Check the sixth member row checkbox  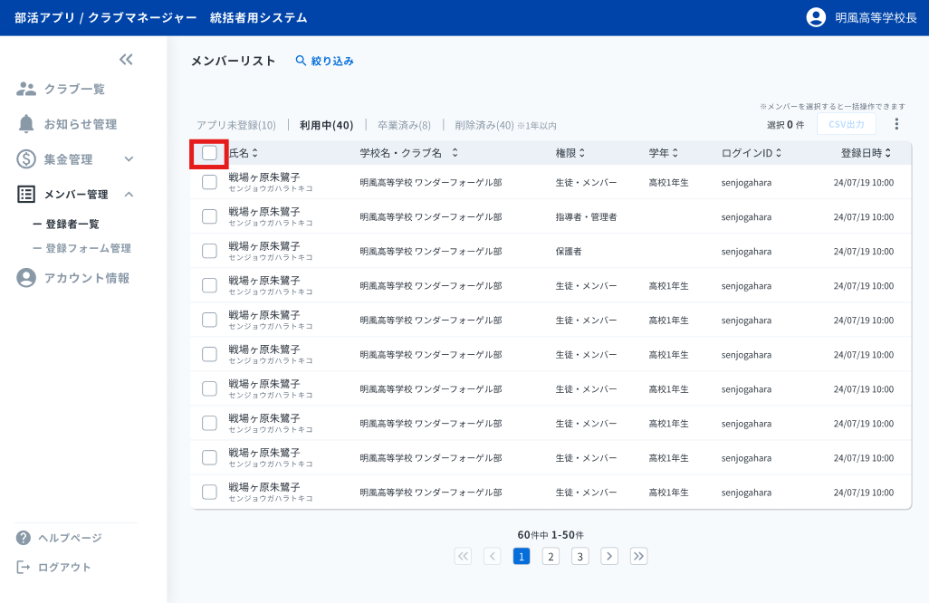(x=209, y=354)
